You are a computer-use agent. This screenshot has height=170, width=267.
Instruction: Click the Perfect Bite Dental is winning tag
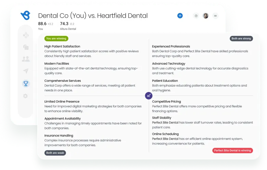click(232, 151)
